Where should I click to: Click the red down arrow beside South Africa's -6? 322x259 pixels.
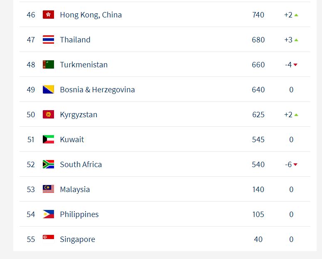tap(295, 165)
